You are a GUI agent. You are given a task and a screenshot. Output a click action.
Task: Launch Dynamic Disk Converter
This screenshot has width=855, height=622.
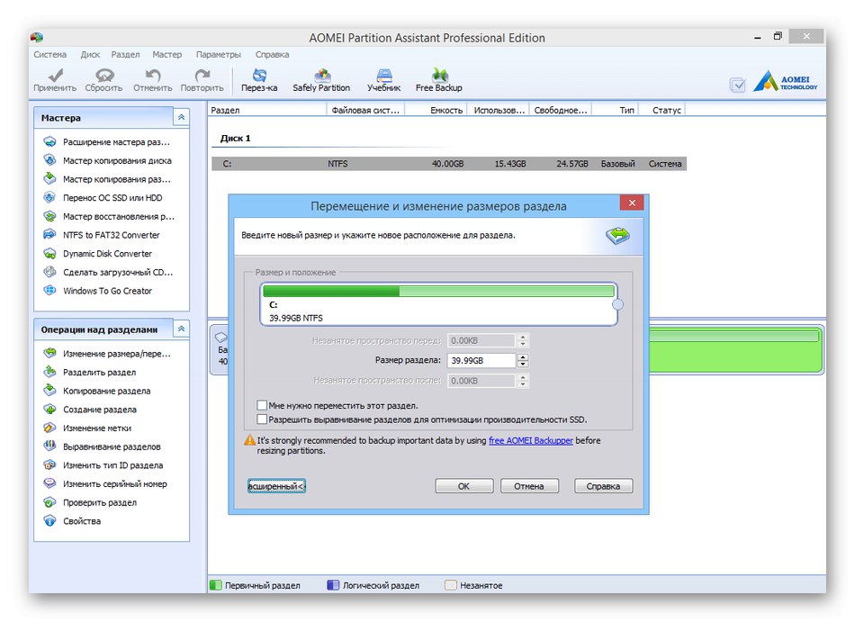click(x=98, y=254)
